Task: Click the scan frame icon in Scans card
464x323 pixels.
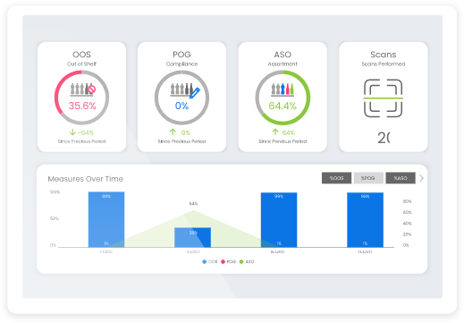Action: [383, 98]
